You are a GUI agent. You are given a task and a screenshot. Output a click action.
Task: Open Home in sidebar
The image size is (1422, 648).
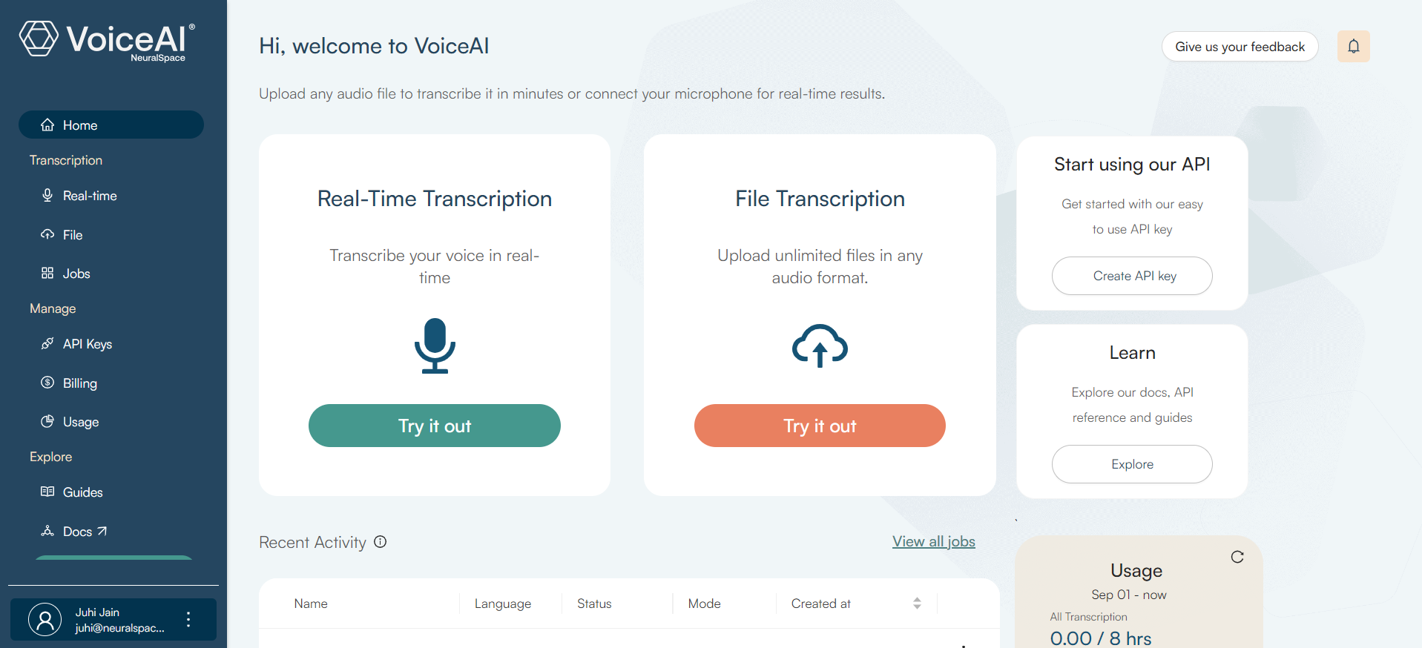pos(111,125)
